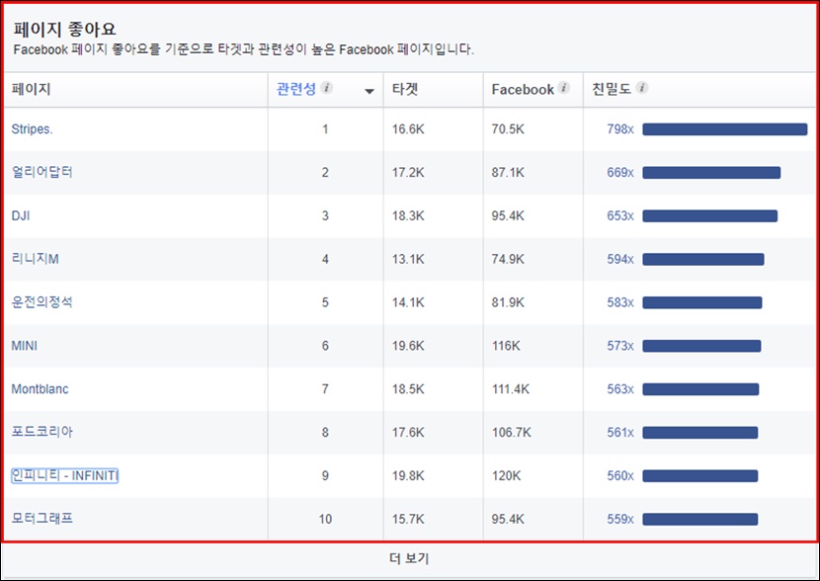This screenshot has width=820, height=581.
Task: Click 70.5K Facebook value for Stripes.
Action: coord(508,129)
